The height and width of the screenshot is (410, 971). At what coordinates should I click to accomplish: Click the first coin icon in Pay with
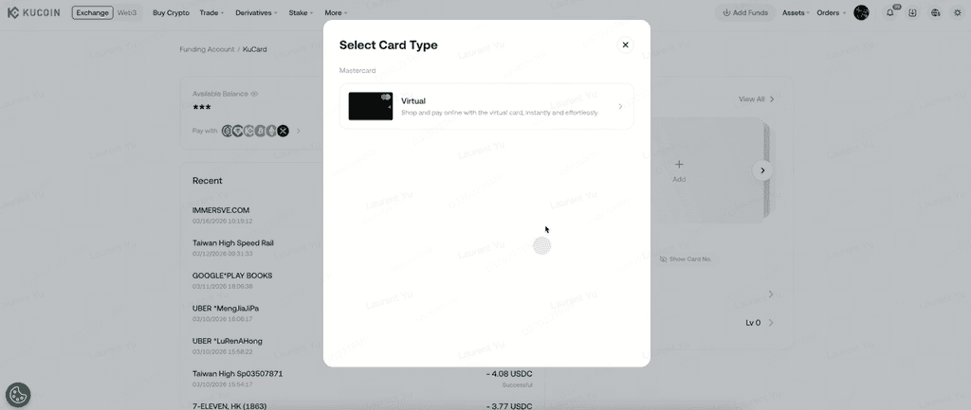coord(228,131)
